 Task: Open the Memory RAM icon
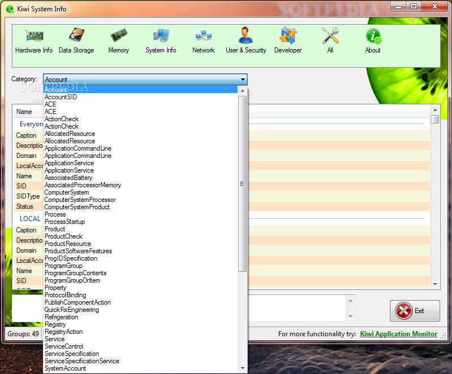(119, 36)
